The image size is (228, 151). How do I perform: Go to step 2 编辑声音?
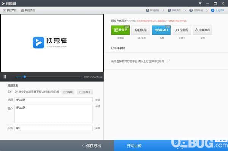(174, 11)
